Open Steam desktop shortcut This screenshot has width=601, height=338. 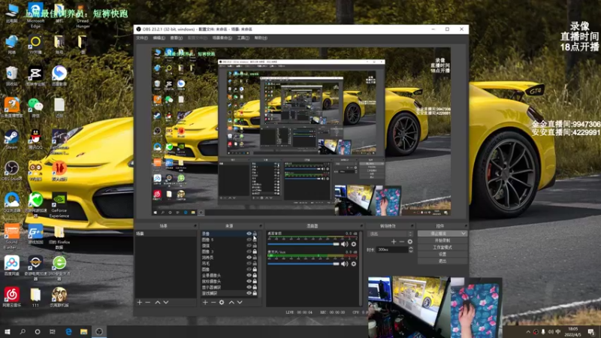click(x=11, y=137)
